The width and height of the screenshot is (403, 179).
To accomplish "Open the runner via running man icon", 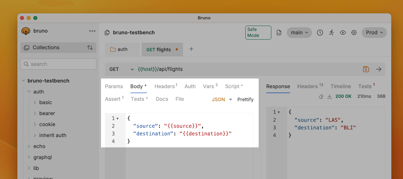I will (331, 33).
